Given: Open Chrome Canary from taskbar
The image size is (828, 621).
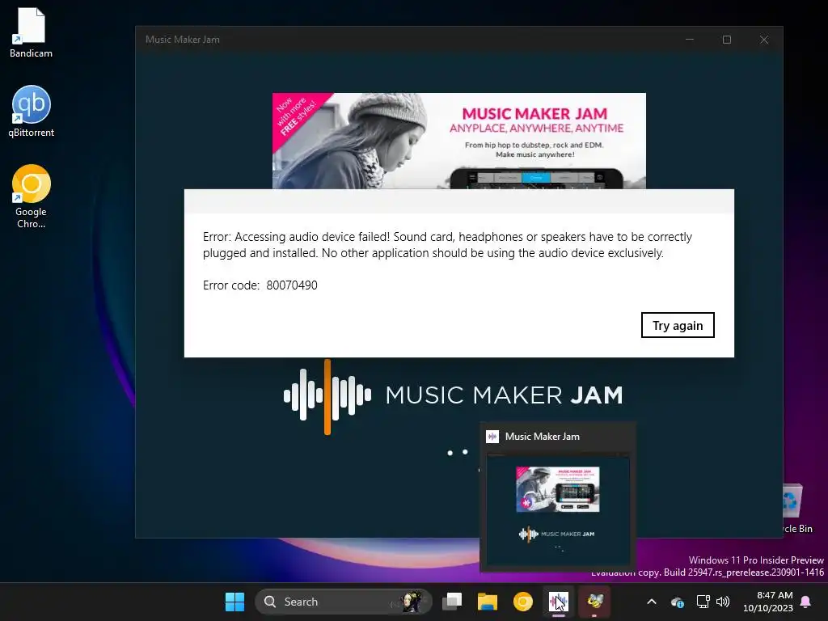Looking at the screenshot, I should tap(523, 602).
